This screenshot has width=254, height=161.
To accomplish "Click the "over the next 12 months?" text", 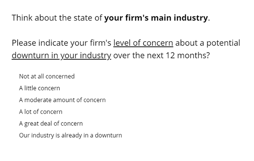I will 161,56.
